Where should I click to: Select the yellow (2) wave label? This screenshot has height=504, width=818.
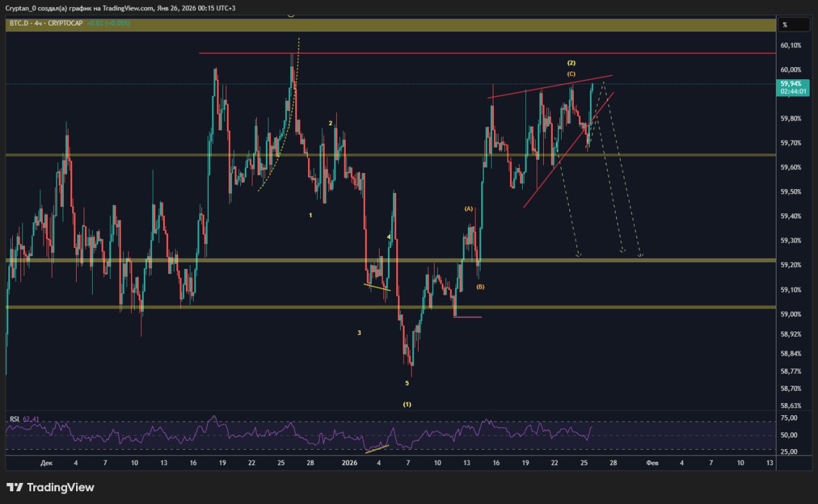coord(571,63)
